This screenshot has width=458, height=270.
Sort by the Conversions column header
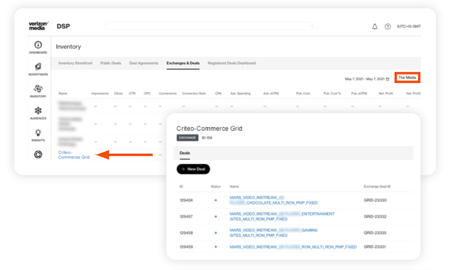[168, 93]
